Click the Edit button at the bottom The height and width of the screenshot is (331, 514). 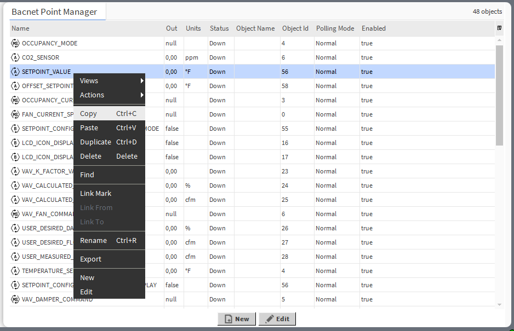(277, 319)
